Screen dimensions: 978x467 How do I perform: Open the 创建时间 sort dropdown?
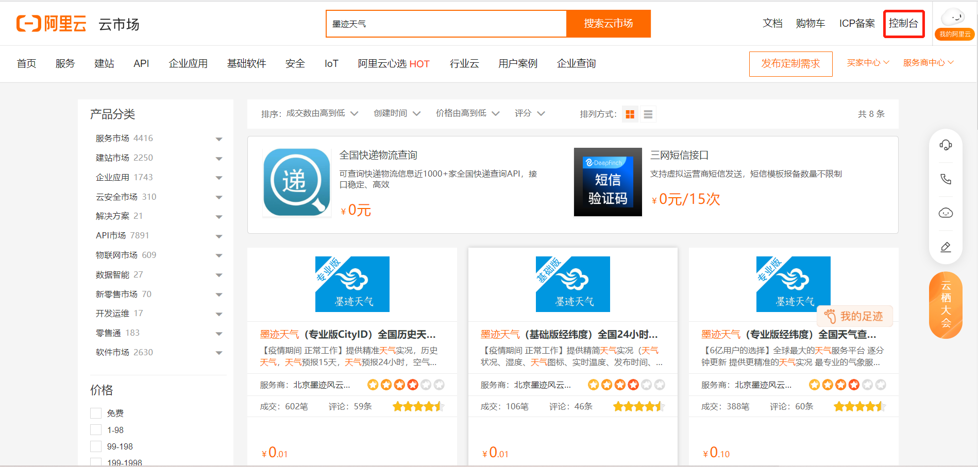tap(397, 113)
